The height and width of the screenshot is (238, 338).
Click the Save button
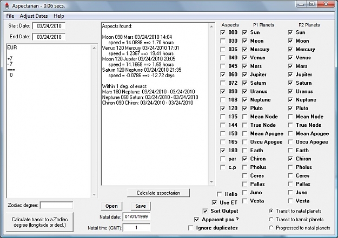click(141, 206)
